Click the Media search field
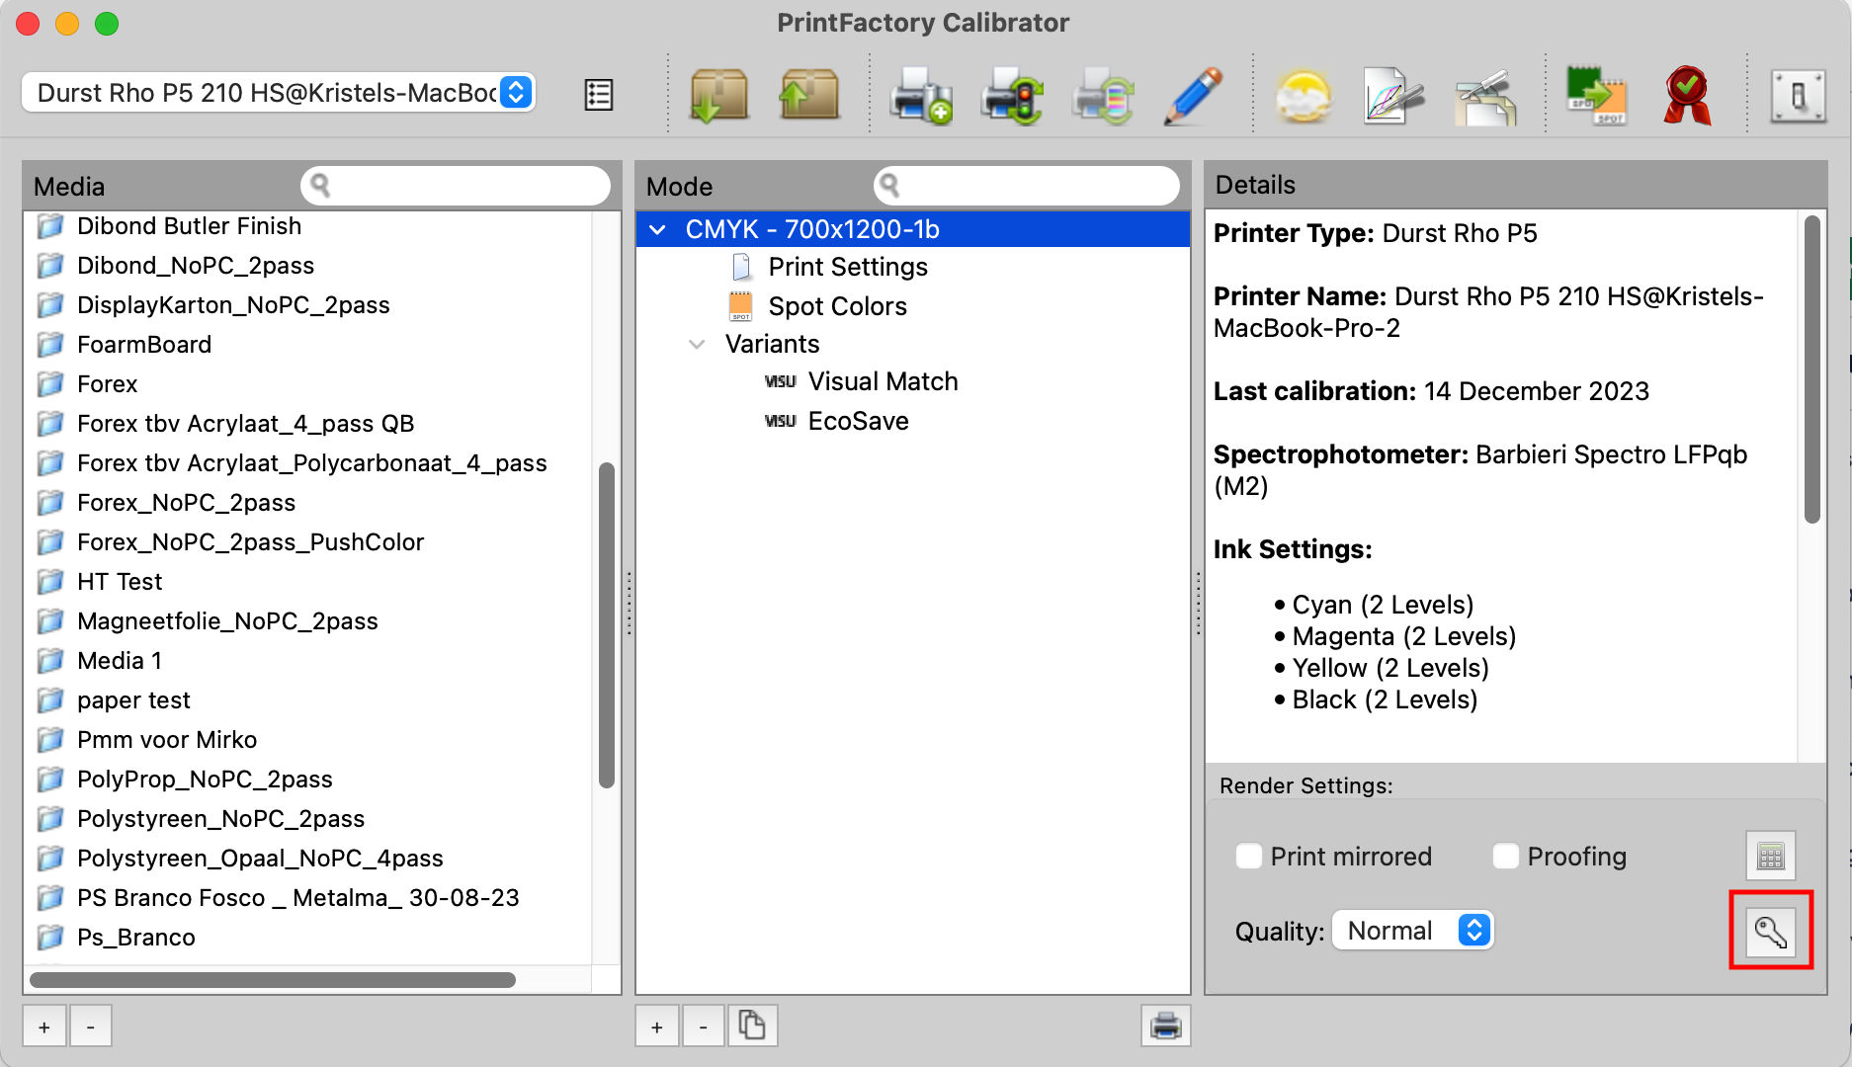Image resolution: width=1852 pixels, height=1067 pixels. pyautogui.click(x=456, y=185)
